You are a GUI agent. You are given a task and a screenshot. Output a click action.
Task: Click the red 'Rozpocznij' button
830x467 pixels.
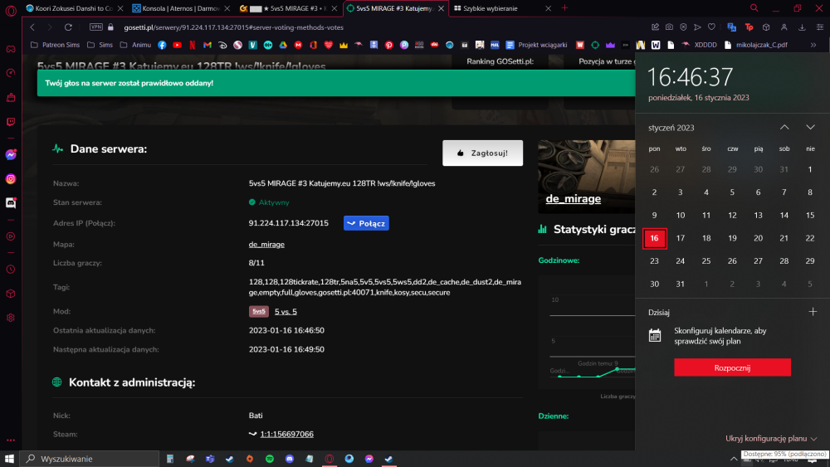[732, 367]
